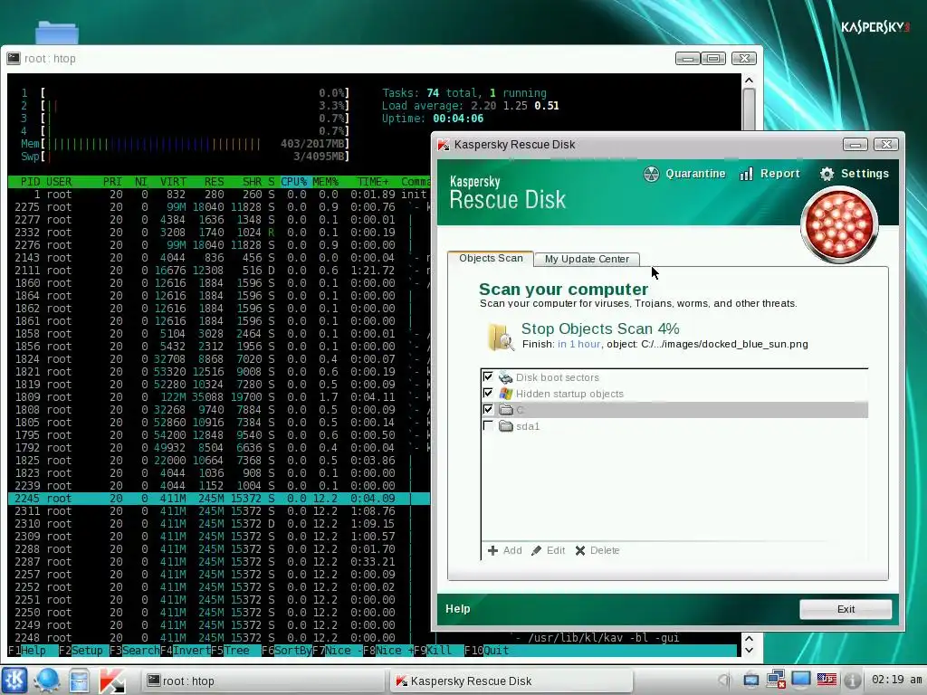Minimize the Kaspersky Rescue Disk dialog
The width and height of the screenshot is (927, 695).
point(855,145)
